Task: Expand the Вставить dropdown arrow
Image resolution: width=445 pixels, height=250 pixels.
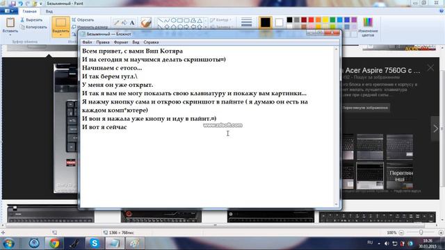Action: [10, 35]
